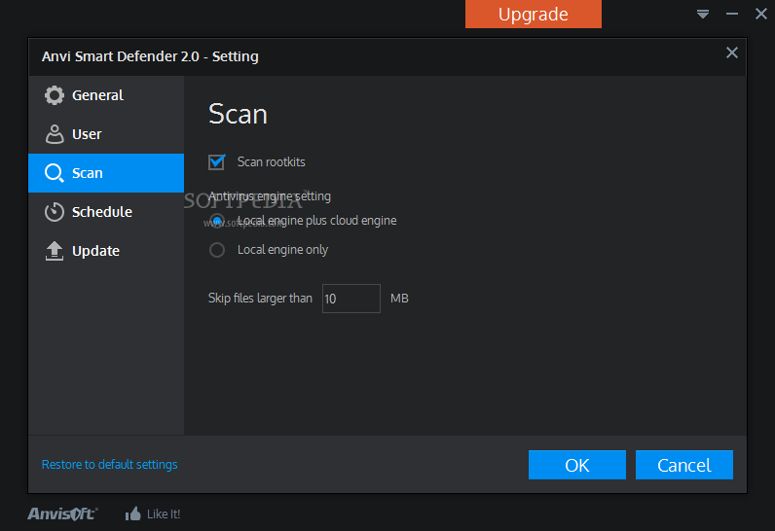Screen dimensions: 775x531
Task: Click the User profile icon
Action: [55, 134]
